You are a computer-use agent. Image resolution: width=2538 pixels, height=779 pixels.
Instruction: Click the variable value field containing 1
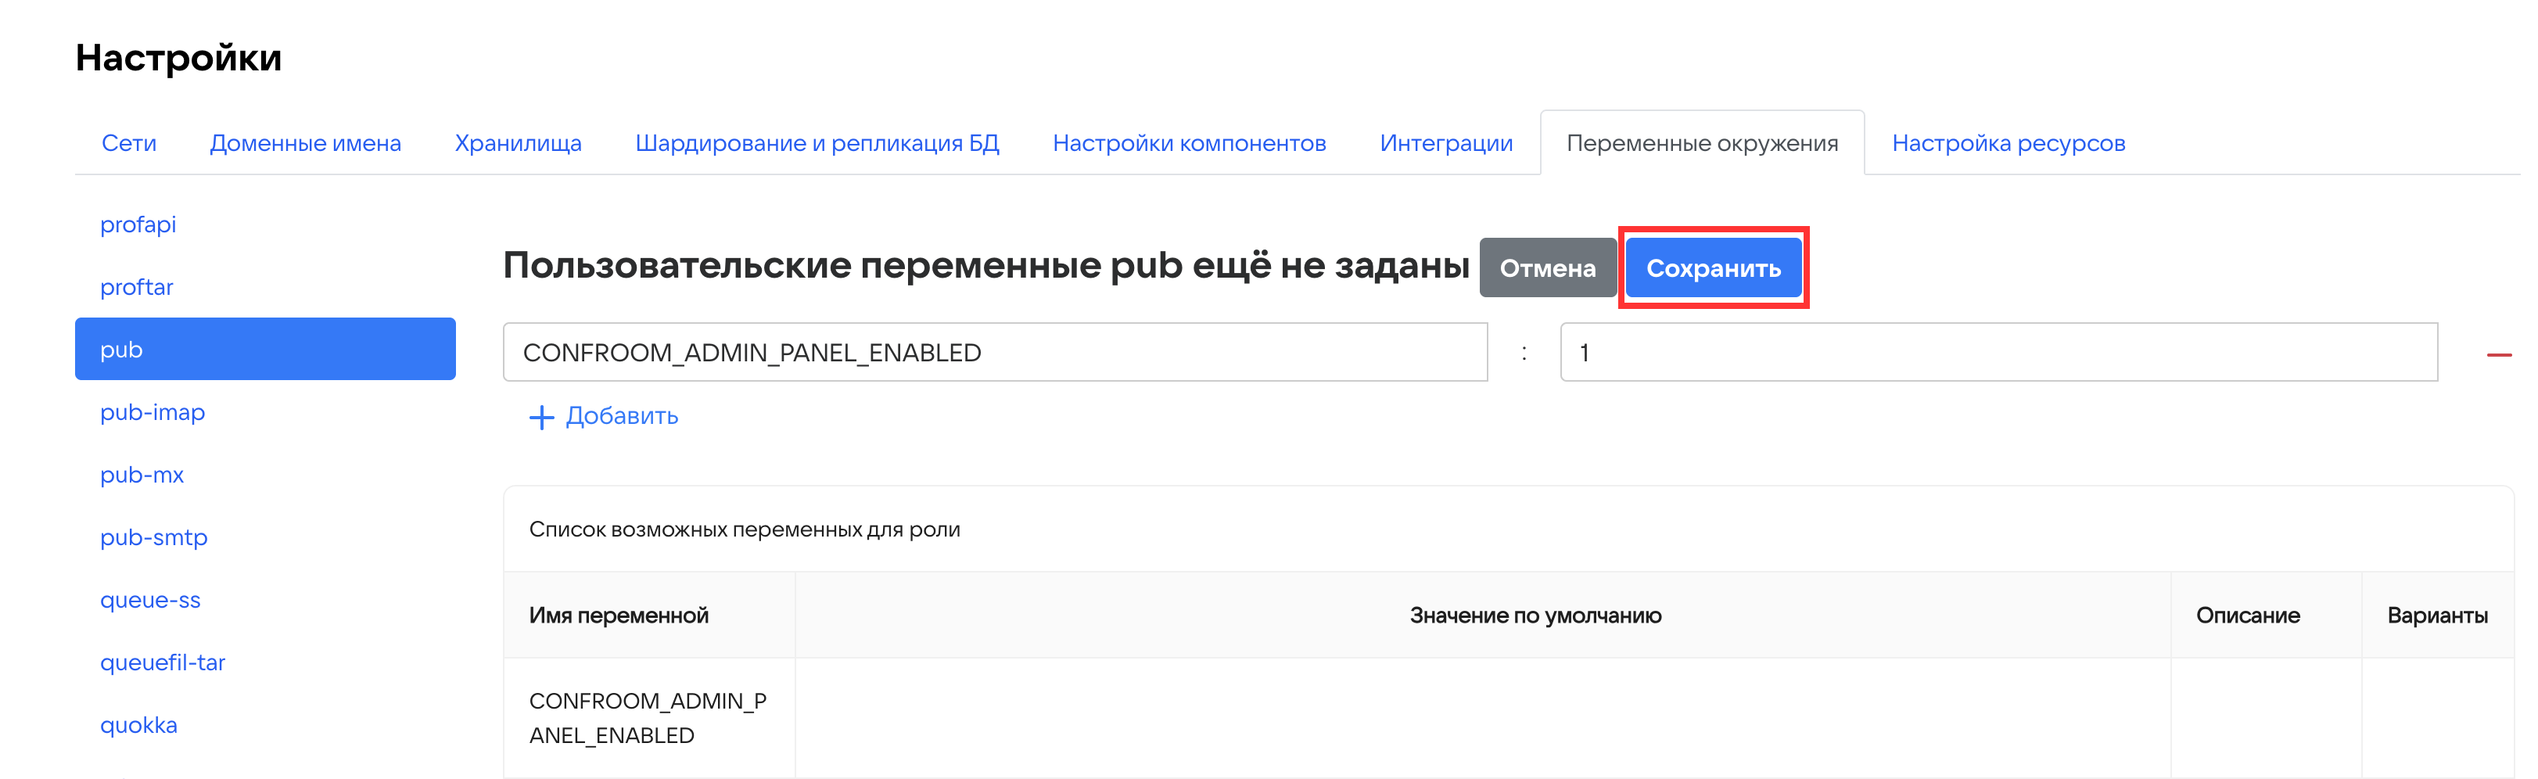[1998, 353]
